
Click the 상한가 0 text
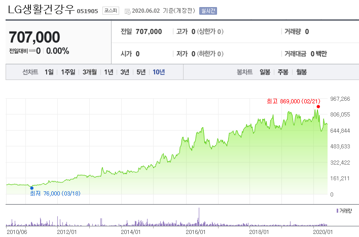tap(210, 31)
